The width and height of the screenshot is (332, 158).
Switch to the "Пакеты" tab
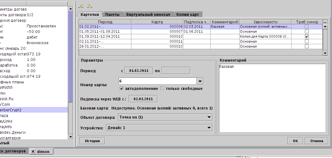click(112, 14)
